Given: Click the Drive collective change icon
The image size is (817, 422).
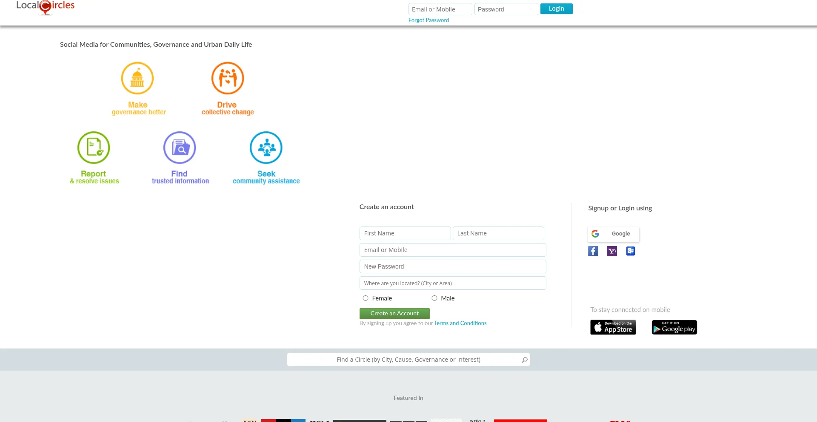Looking at the screenshot, I should click(228, 78).
